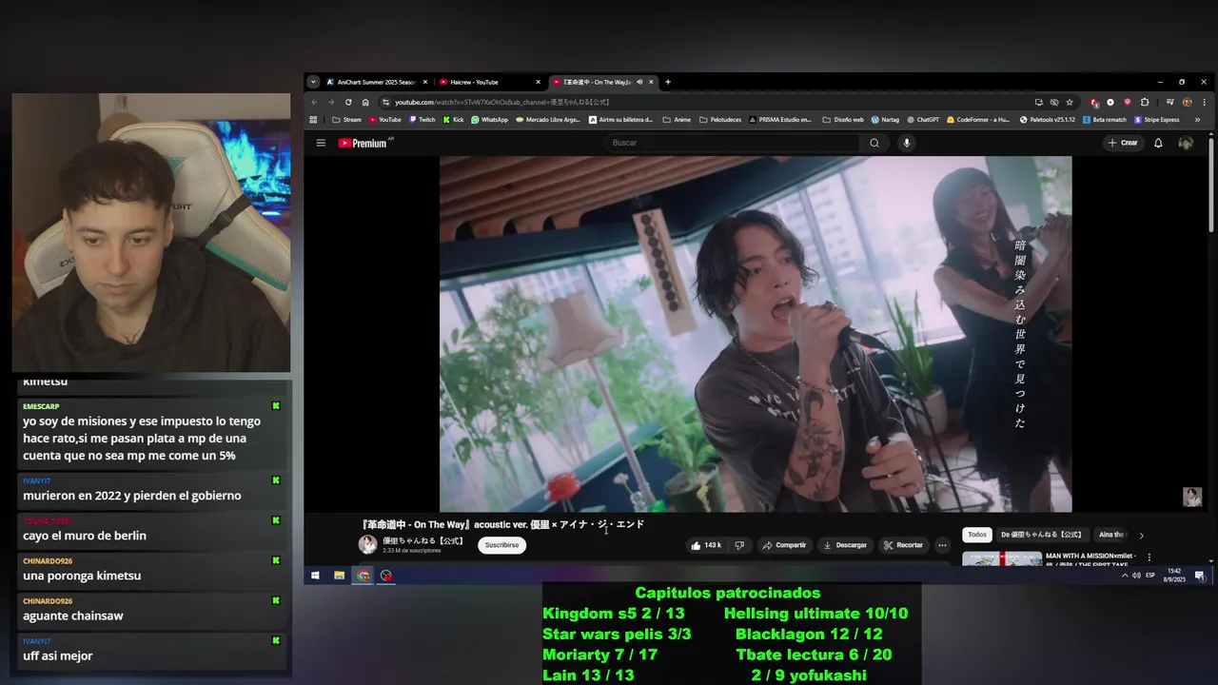
Task: Open more actions ellipsis below video
Action: (942, 545)
